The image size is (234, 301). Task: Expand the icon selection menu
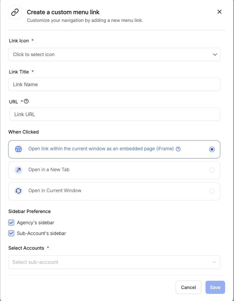click(114, 54)
